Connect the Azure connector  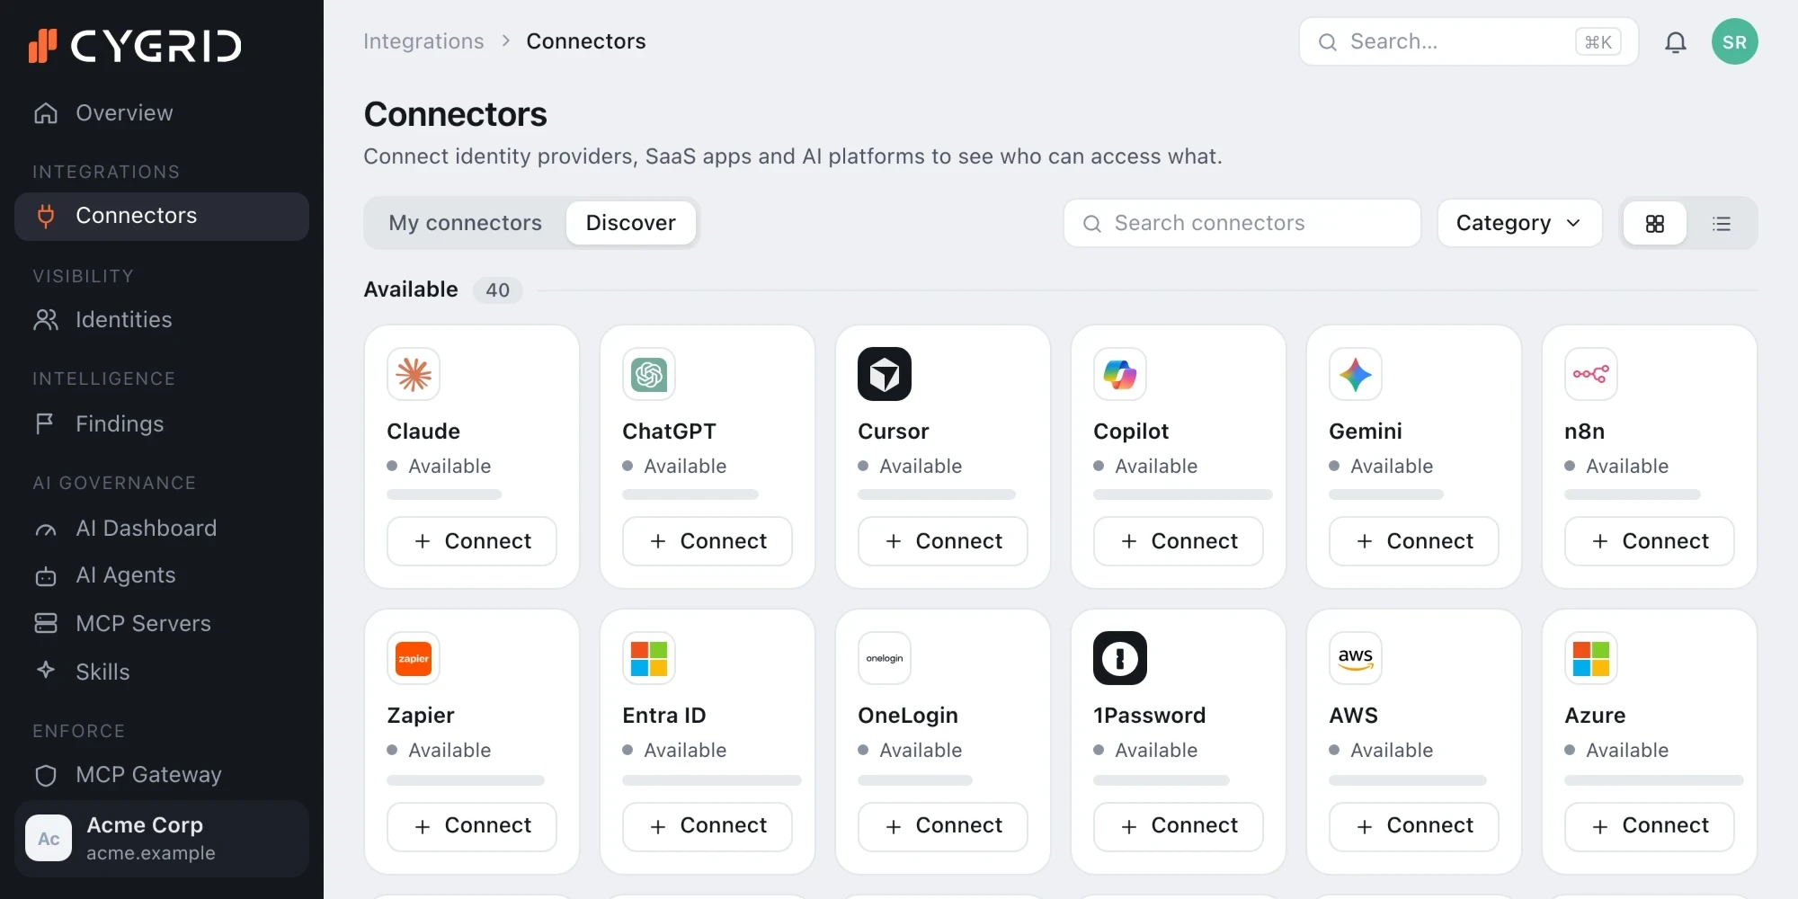pyautogui.click(x=1650, y=826)
